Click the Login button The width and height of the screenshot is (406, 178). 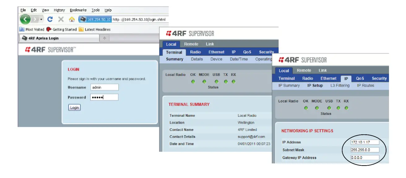pos(74,108)
